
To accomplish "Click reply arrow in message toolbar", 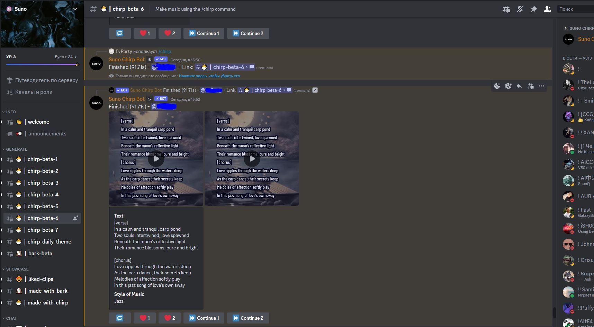I will point(519,86).
